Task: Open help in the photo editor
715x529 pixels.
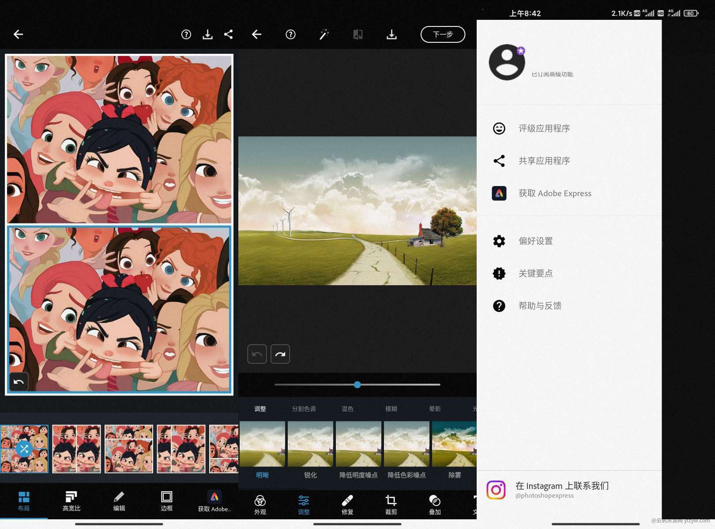Action: [x=290, y=34]
